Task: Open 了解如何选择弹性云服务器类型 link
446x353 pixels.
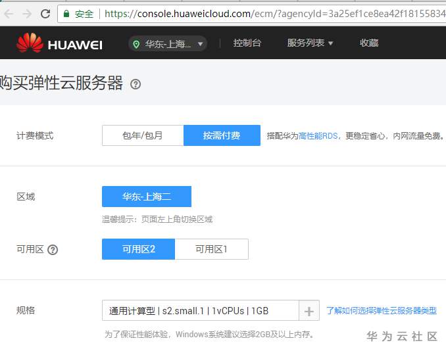Action: 381,311
